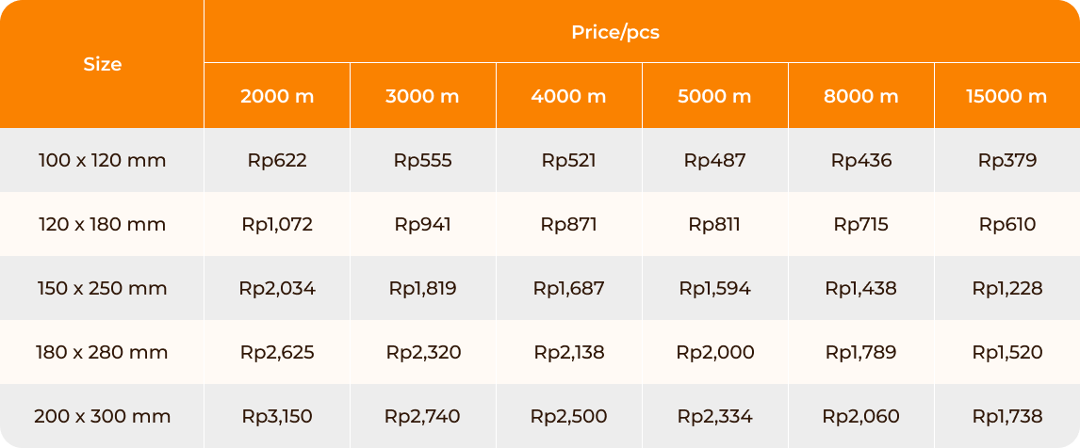This screenshot has height=448, width=1080.
Task: Select the Rp1,687 price cell
Action: (x=569, y=288)
